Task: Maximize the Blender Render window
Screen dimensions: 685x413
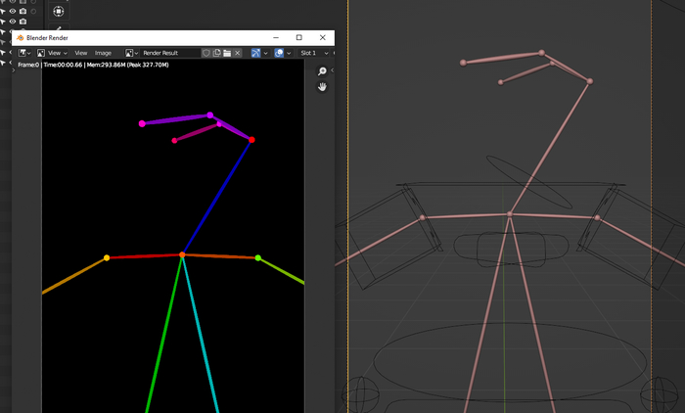Action: [x=298, y=37]
